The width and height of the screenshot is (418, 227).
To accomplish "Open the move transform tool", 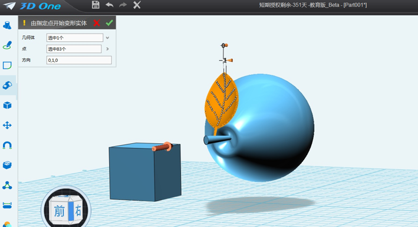I will (7, 126).
